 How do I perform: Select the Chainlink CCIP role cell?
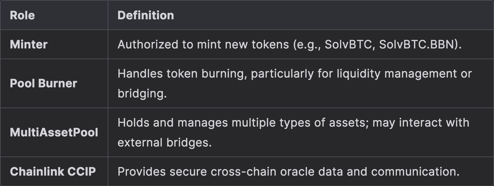[x=53, y=172]
